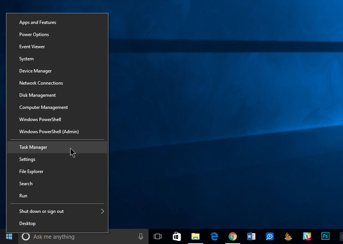The width and height of the screenshot is (343, 244).
Task: Open Google Chrome
Action: click(232, 236)
